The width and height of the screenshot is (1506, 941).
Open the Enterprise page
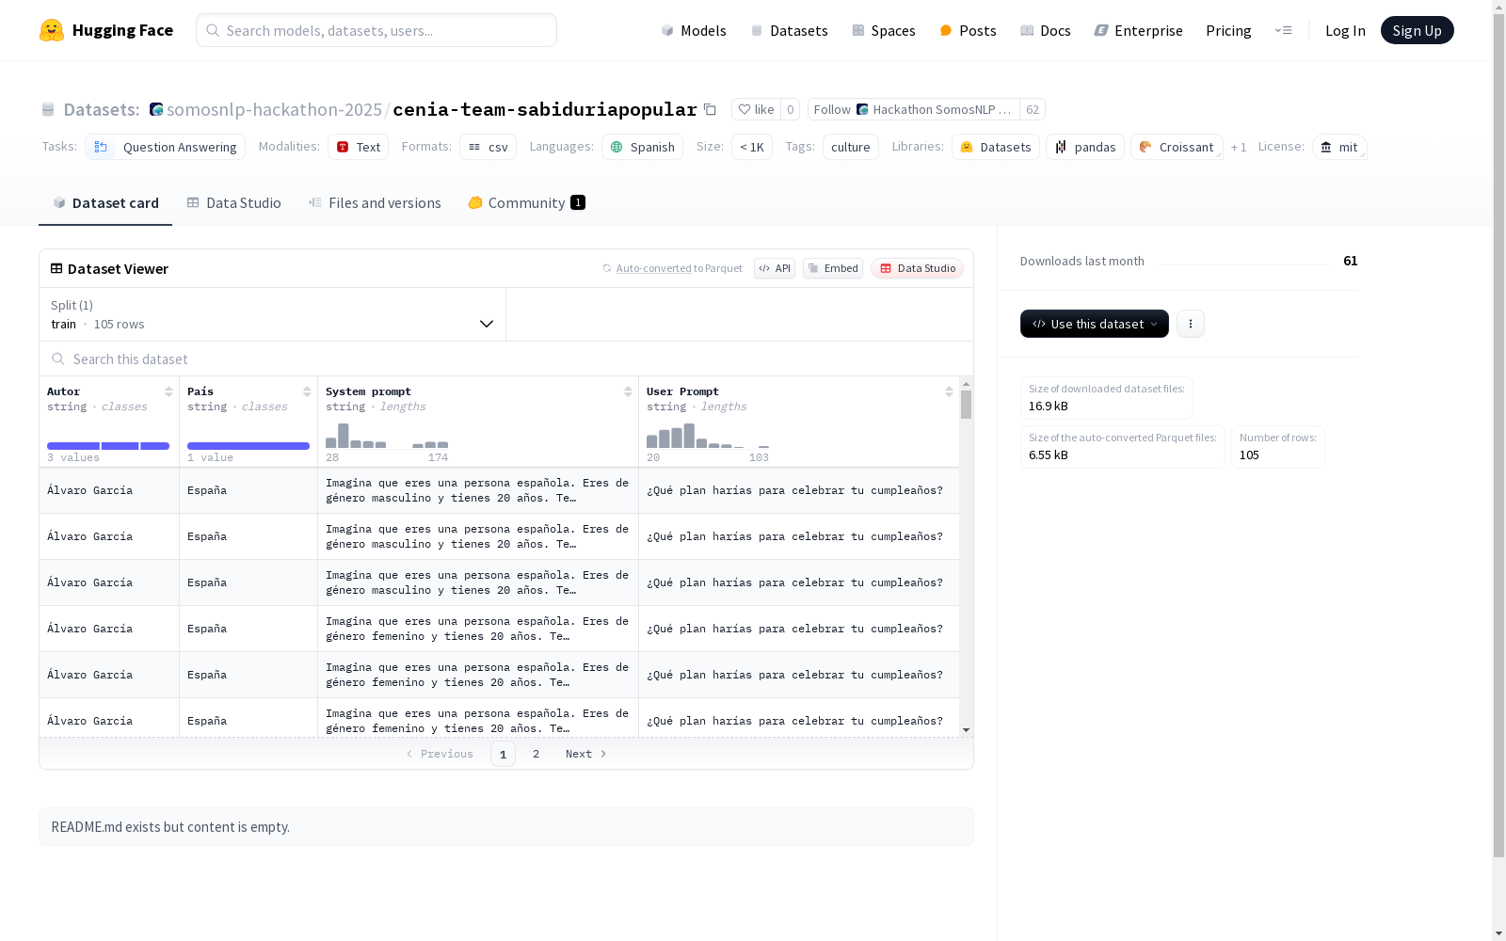click(x=1138, y=30)
